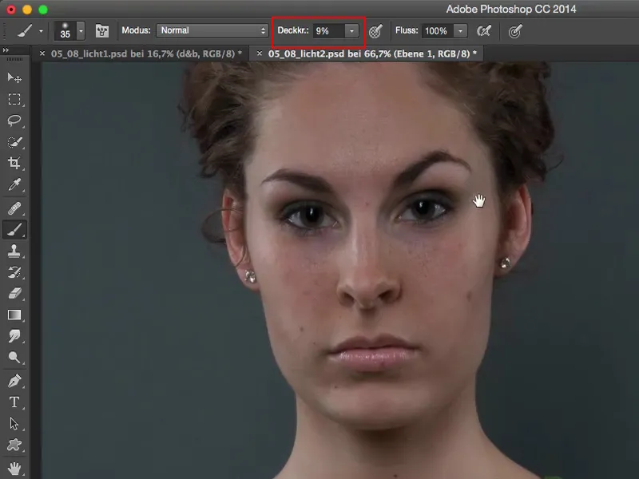This screenshot has height=479, width=639.
Task: Select the Clone Stamp tool
Action: point(14,251)
